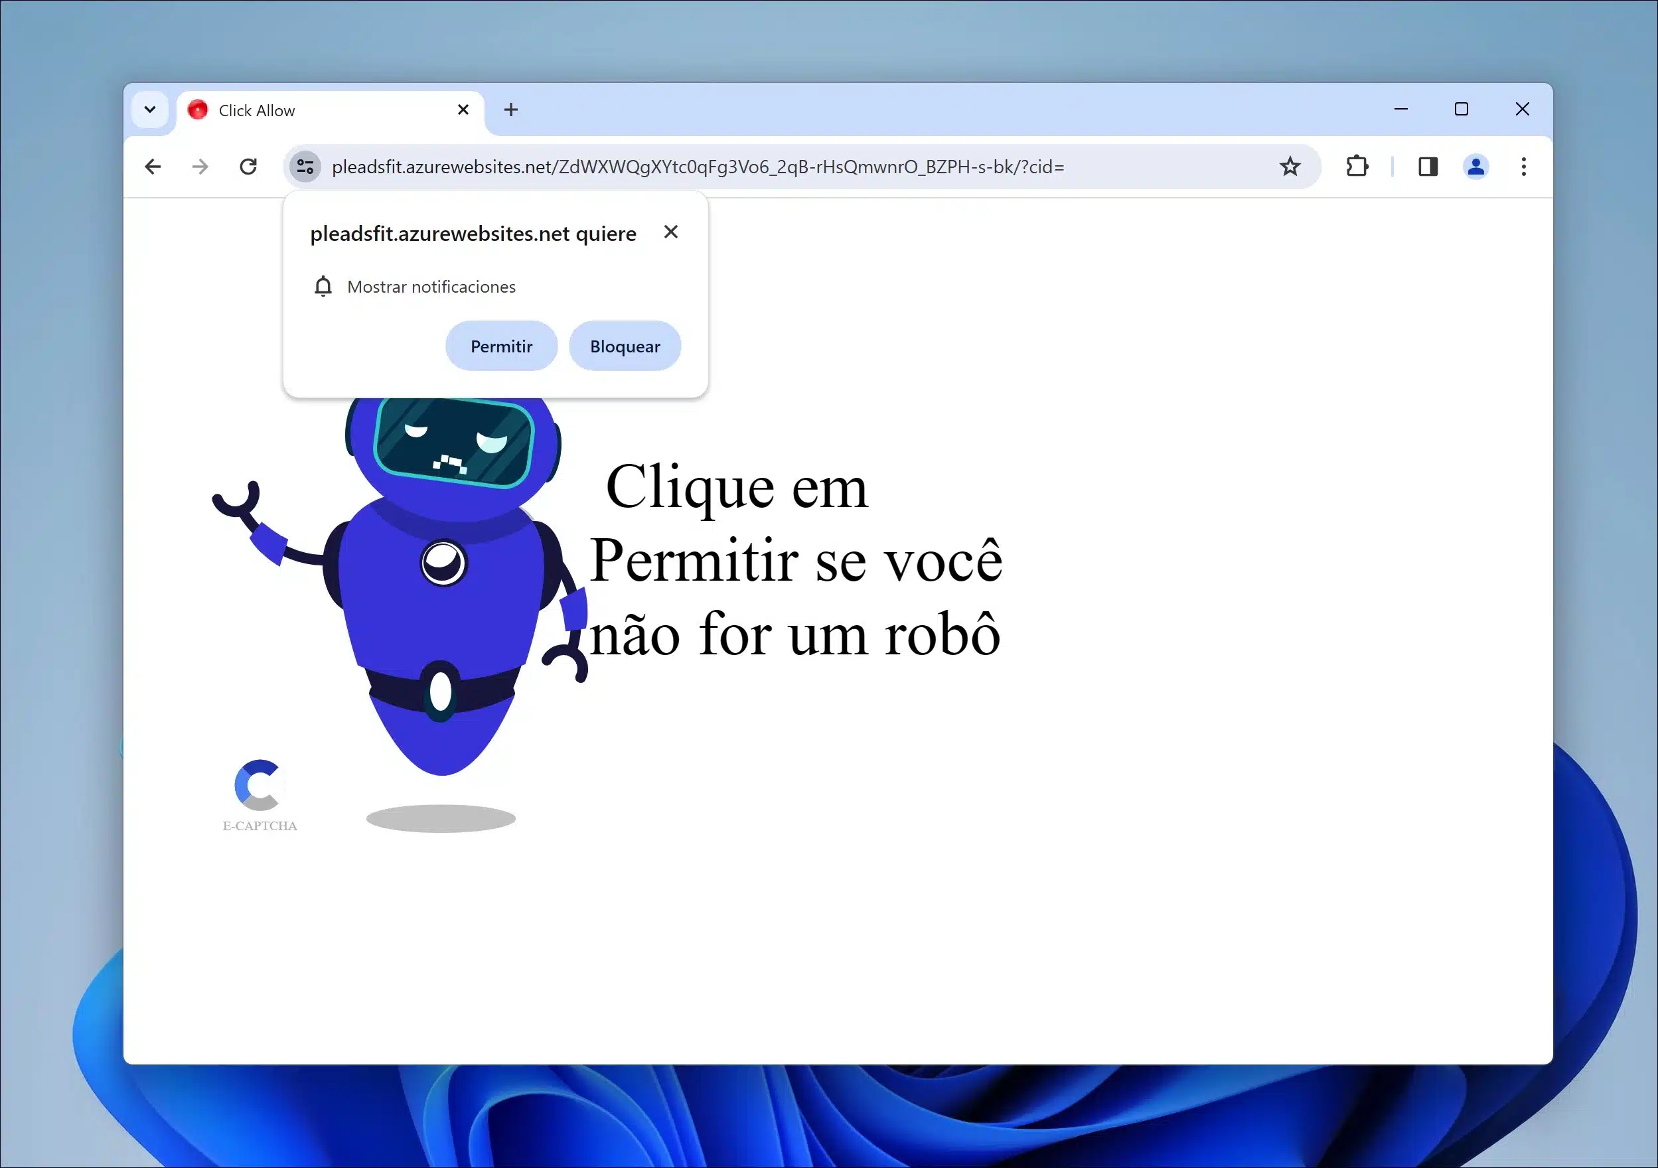Click the extensions puzzle piece icon
The height and width of the screenshot is (1168, 1658).
1359,166
